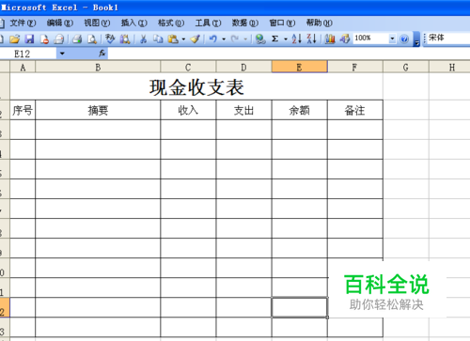Expand the Redo history dropdown arrow
470x341 pixels.
tap(245, 39)
